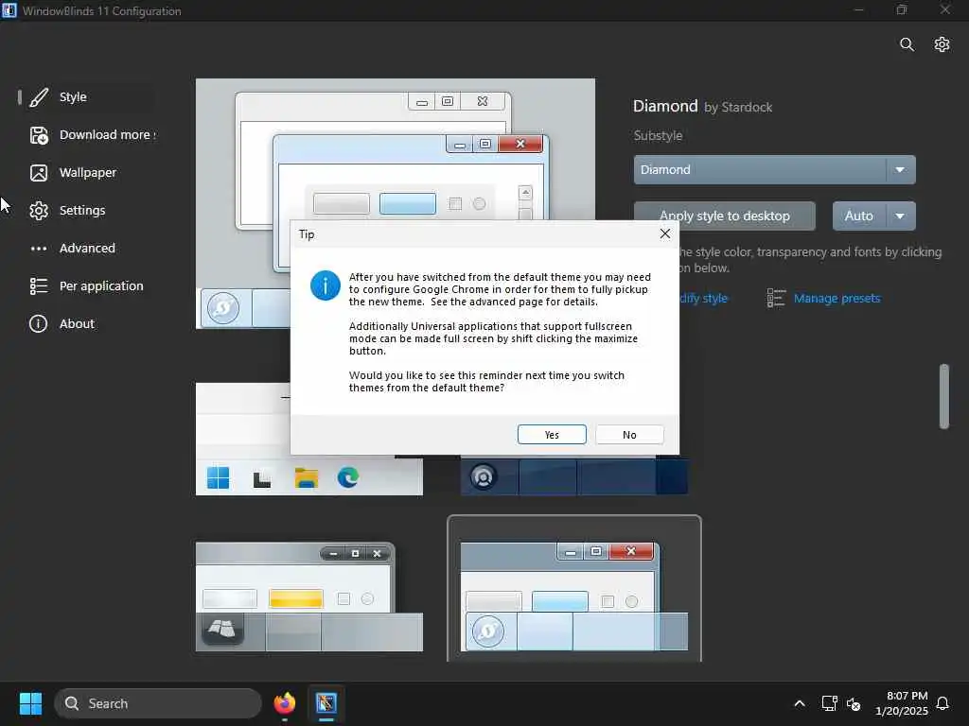Click the Settings gear sidebar icon
This screenshot has width=969, height=726.
point(38,211)
